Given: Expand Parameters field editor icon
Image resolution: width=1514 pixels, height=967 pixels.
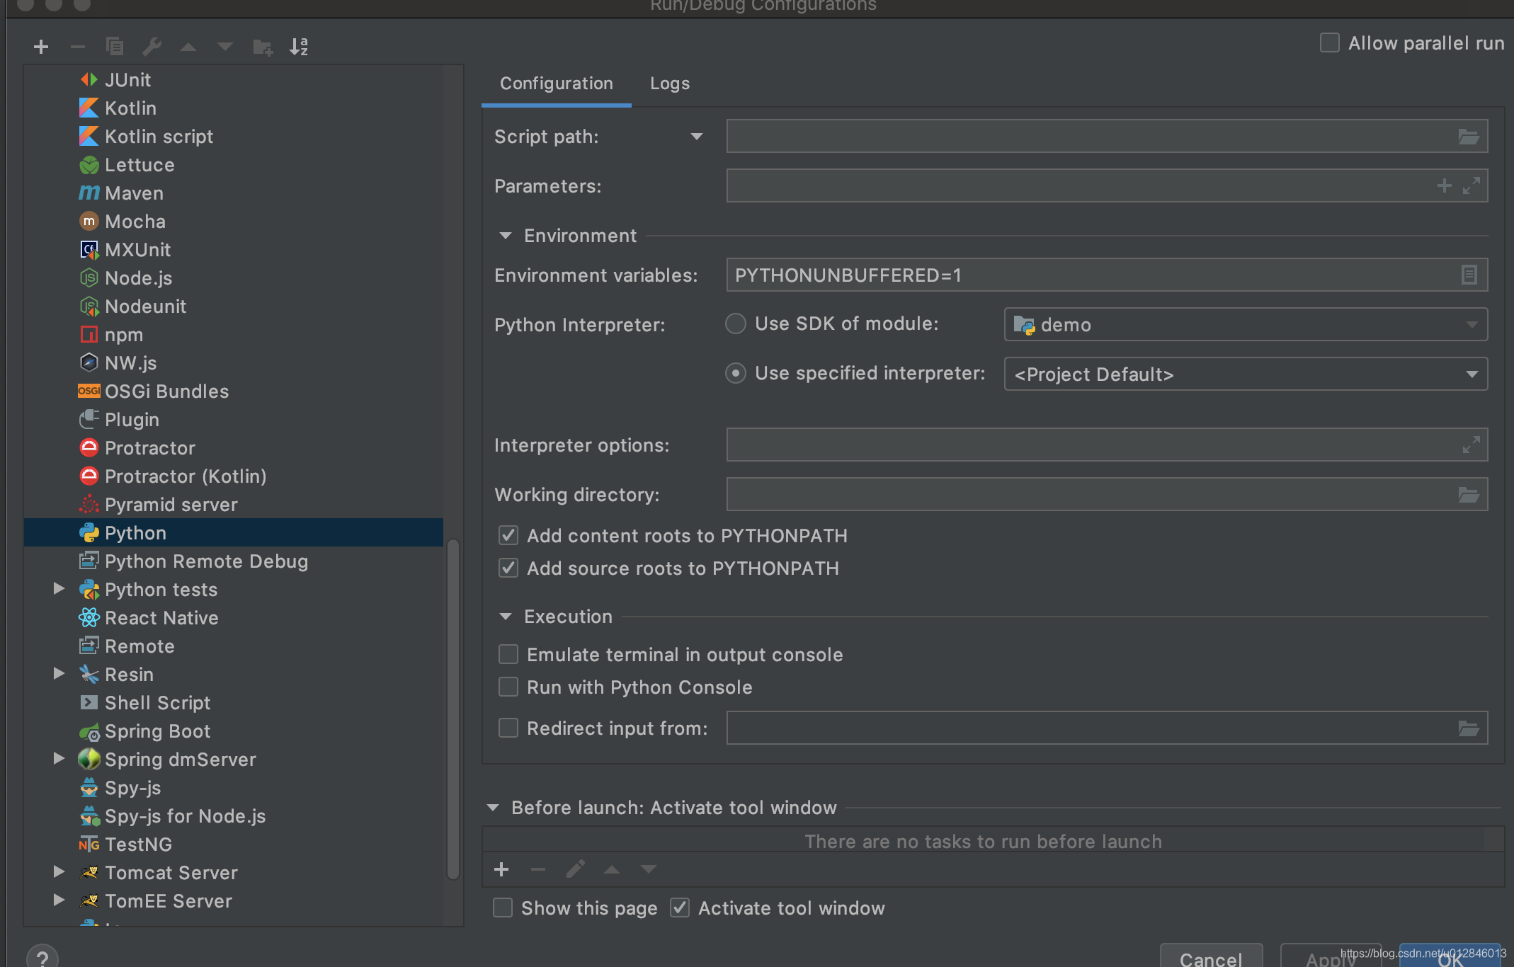Looking at the screenshot, I should point(1472,186).
